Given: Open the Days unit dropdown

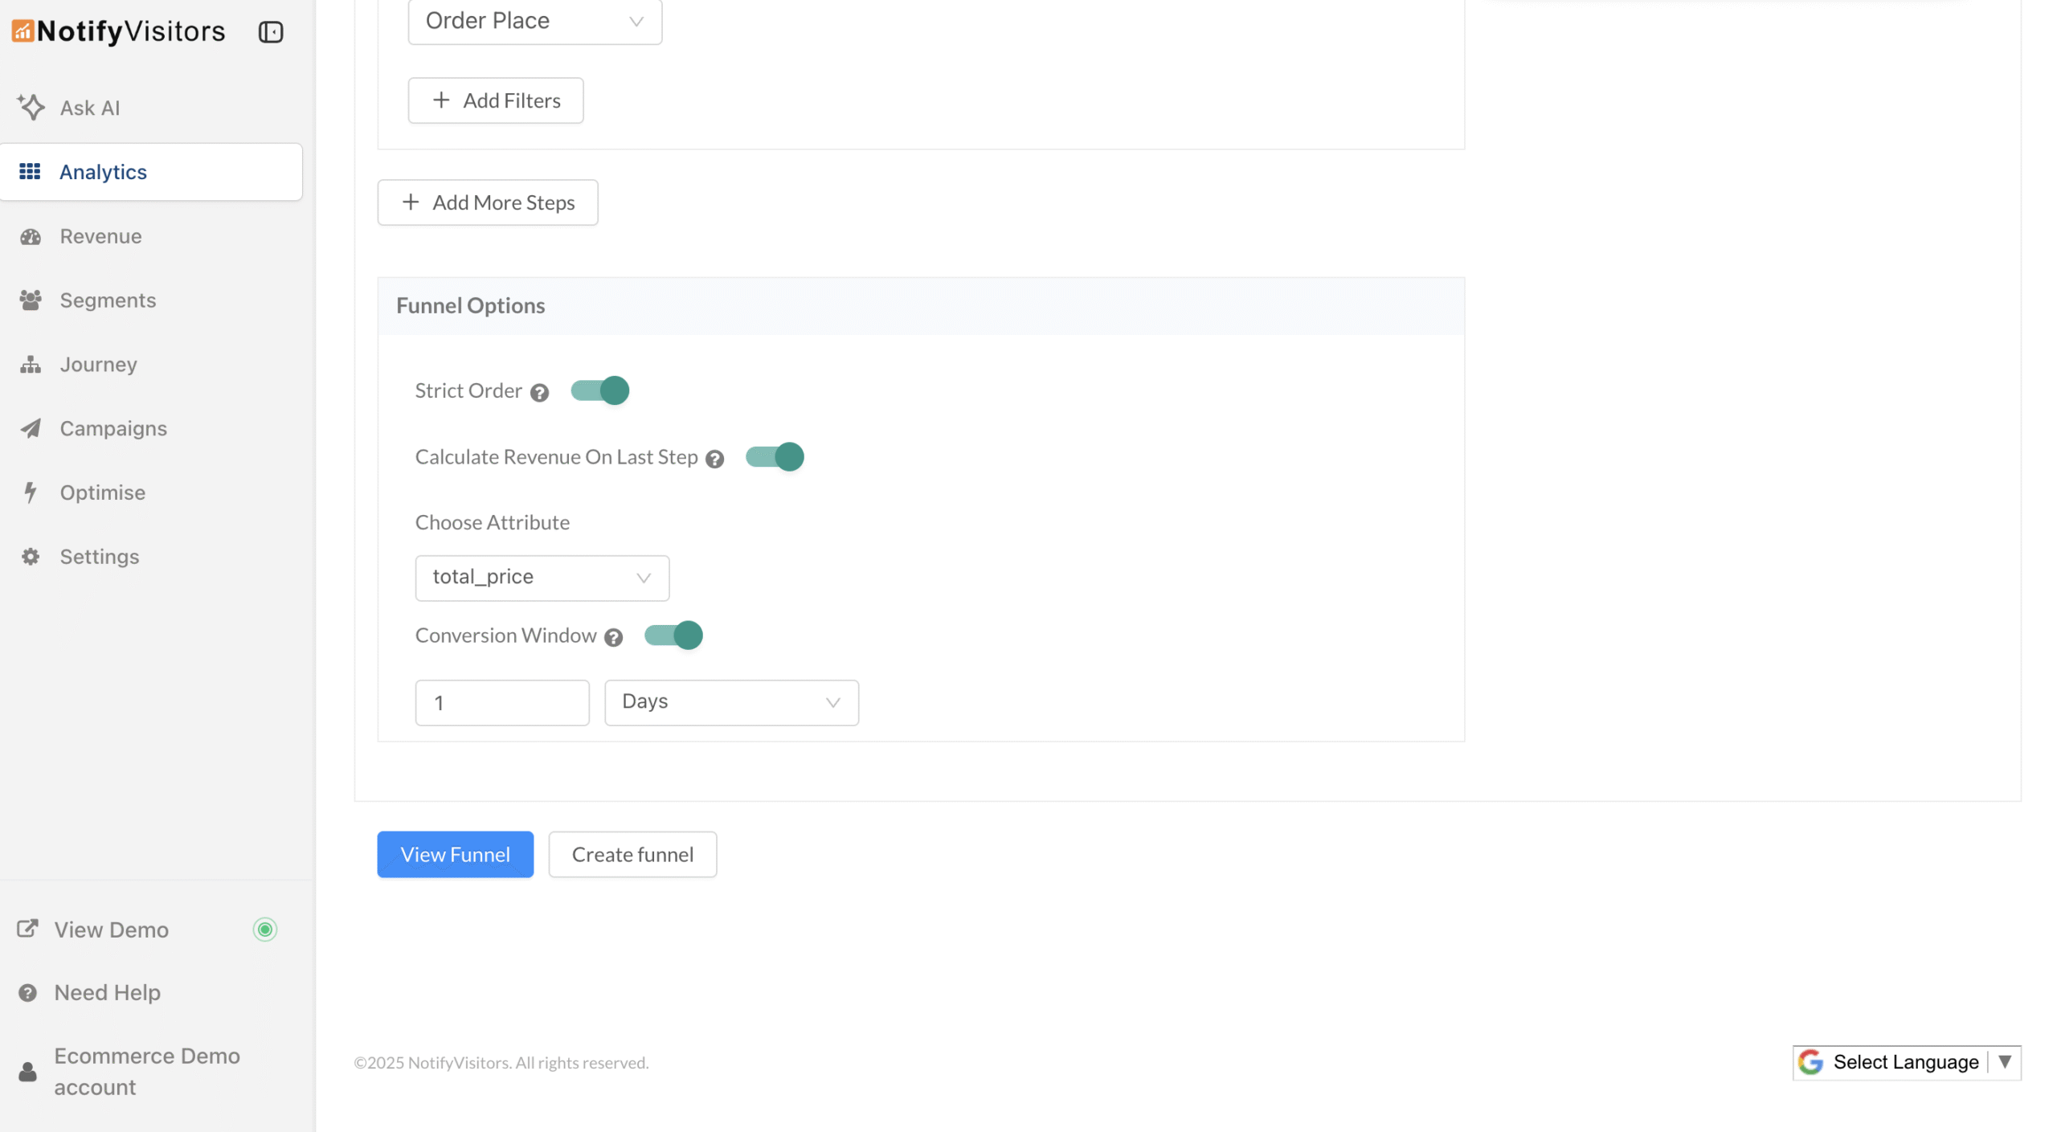Looking at the screenshot, I should click(x=730, y=701).
